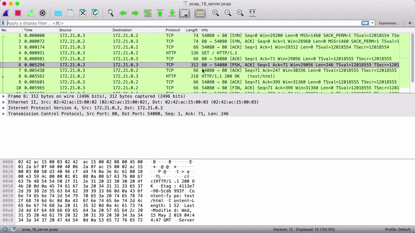Sort by Info column header
The image size is (415, 233).
tap(305, 30)
